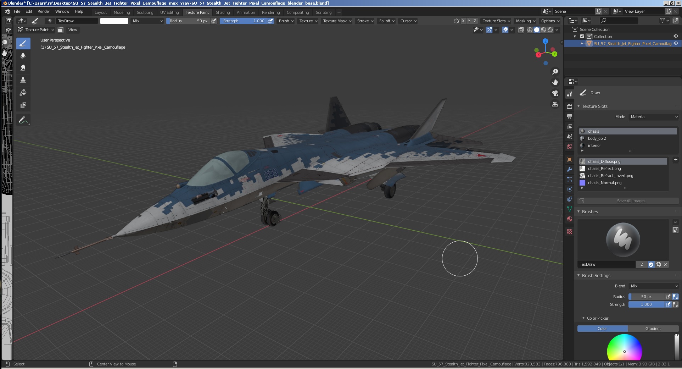
Task: Open Modifiers properties tab
Action: point(570,169)
